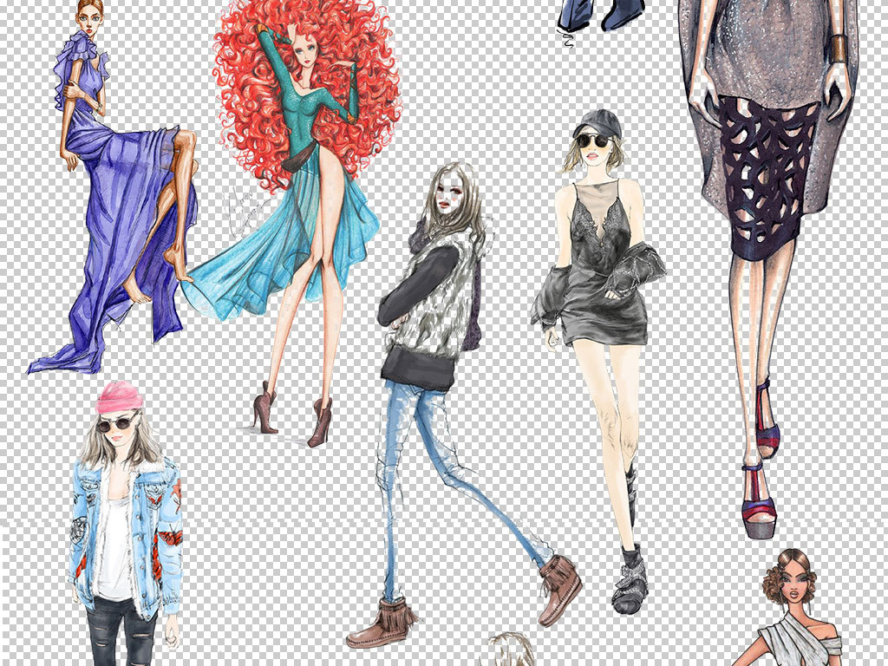
Task: Select the brown high-heel ankle boots
Action: (x=293, y=415)
